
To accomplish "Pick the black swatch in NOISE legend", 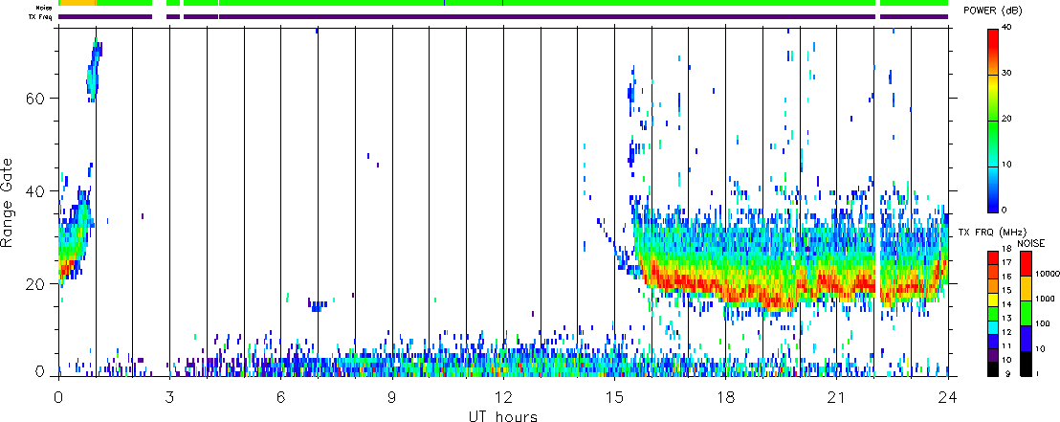I will [x=1026, y=364].
